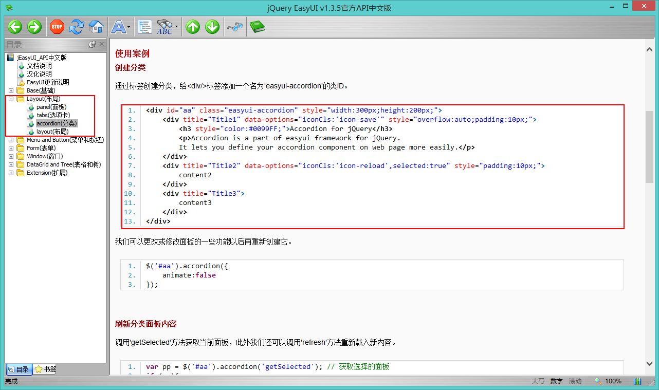Click the scrollbar up arrow

649,49
